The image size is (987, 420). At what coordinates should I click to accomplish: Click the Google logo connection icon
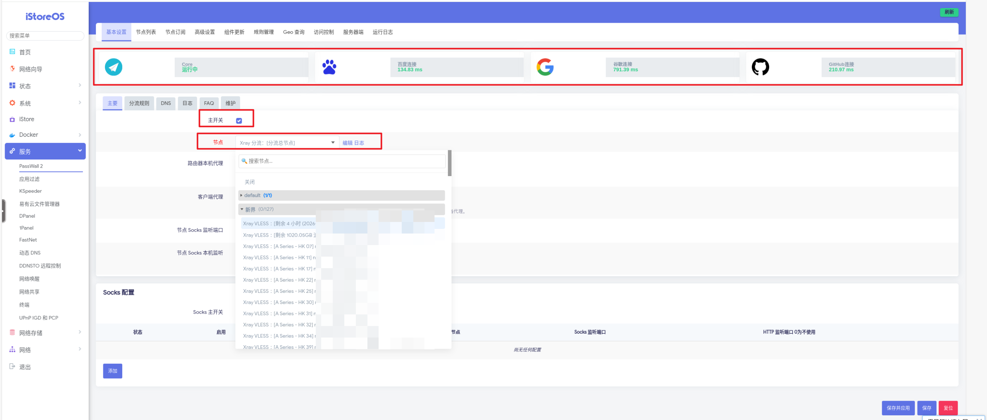[x=545, y=67]
